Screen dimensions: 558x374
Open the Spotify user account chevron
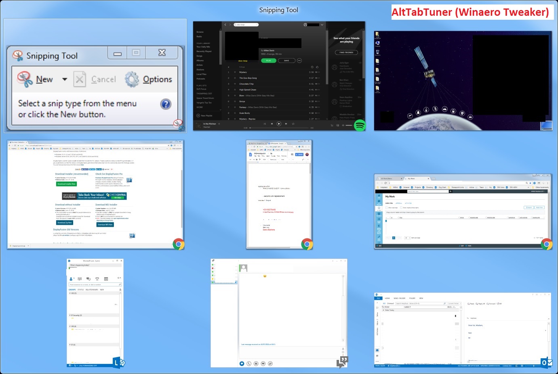322,25
